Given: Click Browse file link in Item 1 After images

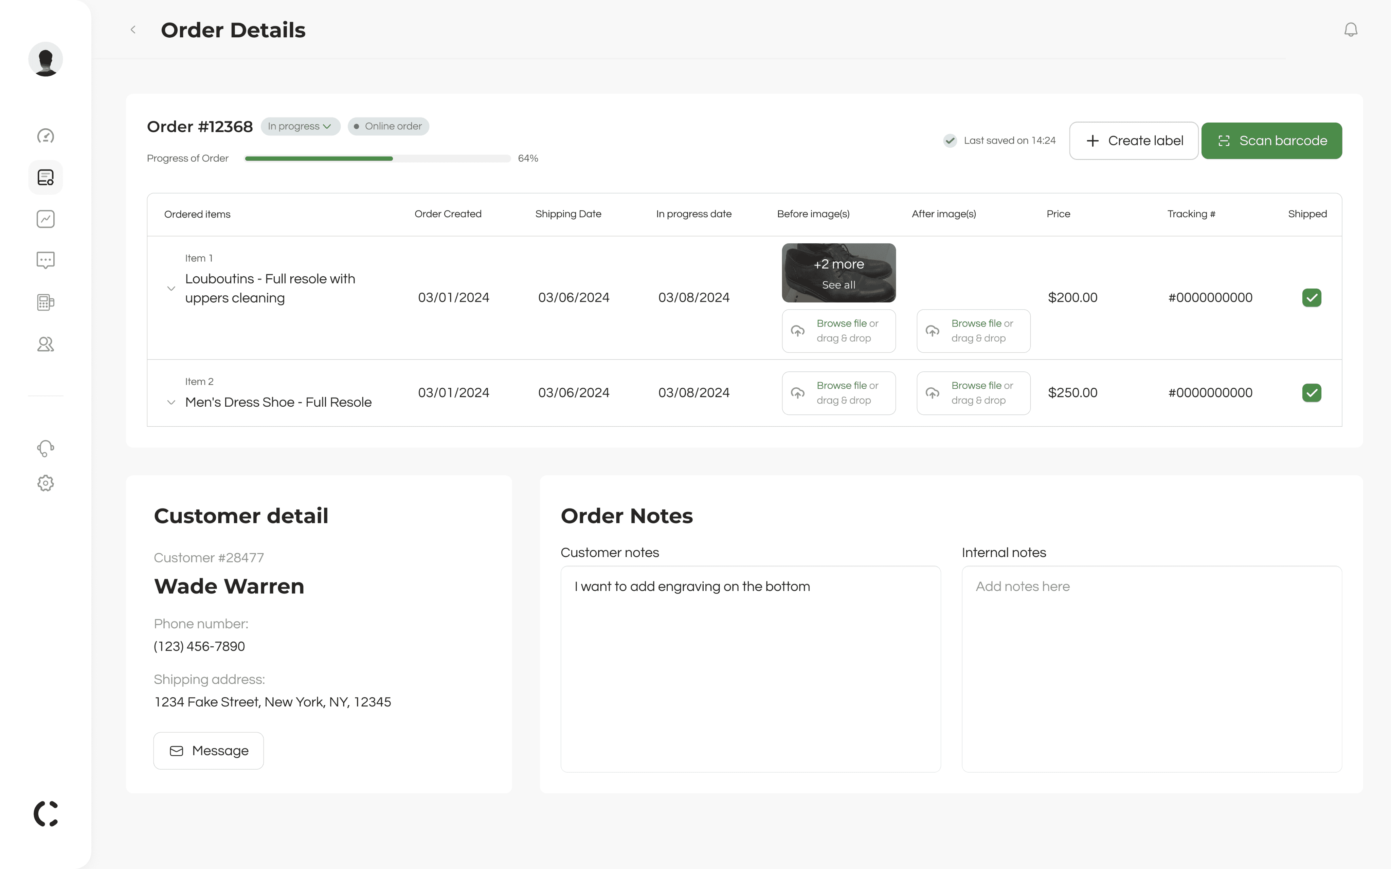Looking at the screenshot, I should tap(976, 323).
